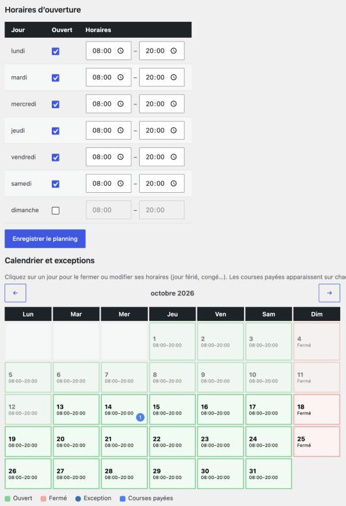Uncheck the samedi open checkbox
346x506 pixels.
pos(56,184)
